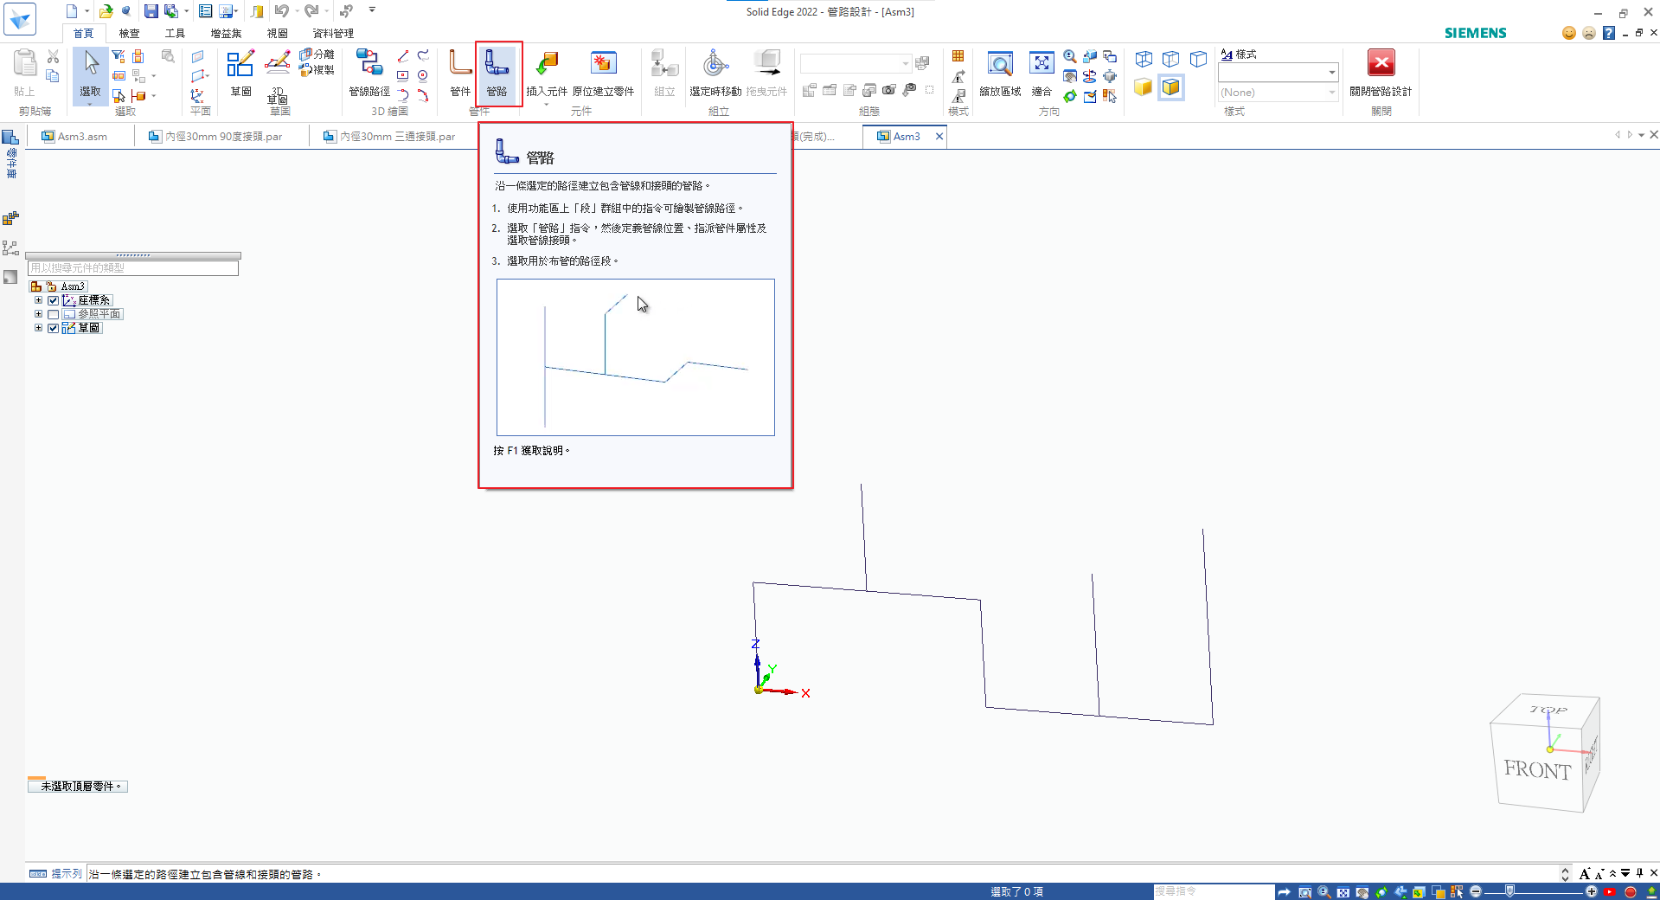Screen dimensions: 1660x900
Task: Switch to the 視圖 ribbon tab
Action: [277, 33]
